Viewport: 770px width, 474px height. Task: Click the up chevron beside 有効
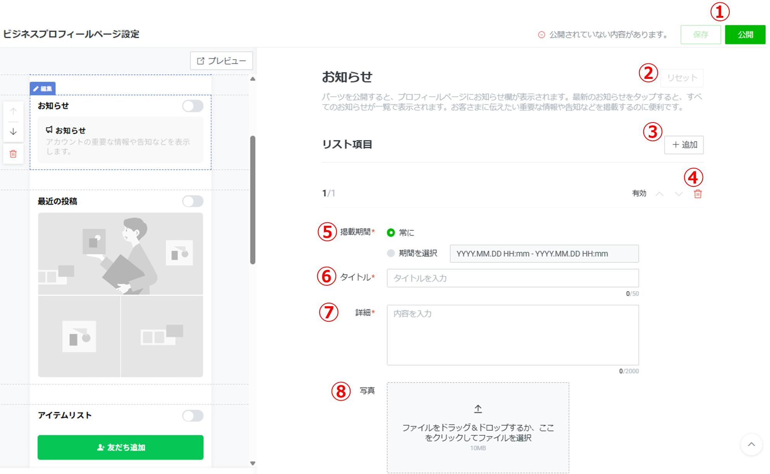[660, 194]
